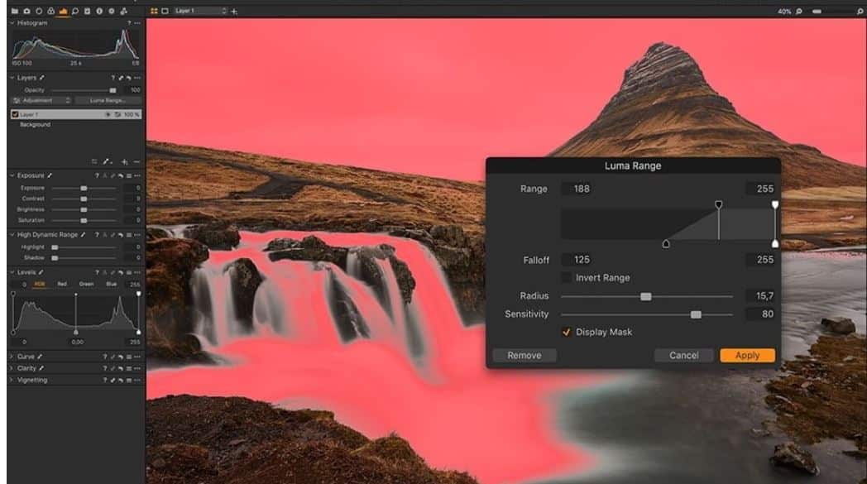Collapse the High Dynamic Range panel
867x484 pixels.
(12, 235)
